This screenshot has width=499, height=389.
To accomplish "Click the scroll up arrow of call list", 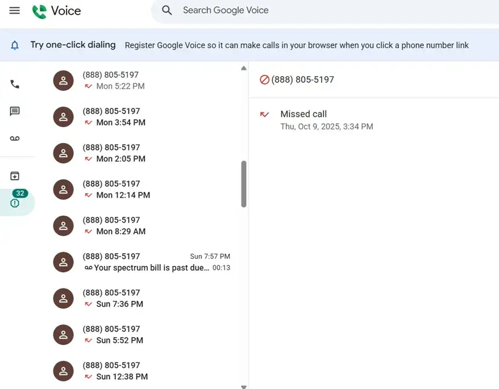I will [x=244, y=68].
